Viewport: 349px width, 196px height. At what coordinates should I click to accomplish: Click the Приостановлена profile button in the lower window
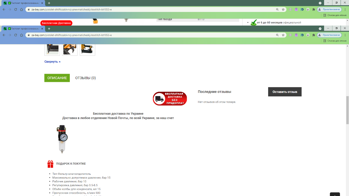pyautogui.click(x=329, y=35)
